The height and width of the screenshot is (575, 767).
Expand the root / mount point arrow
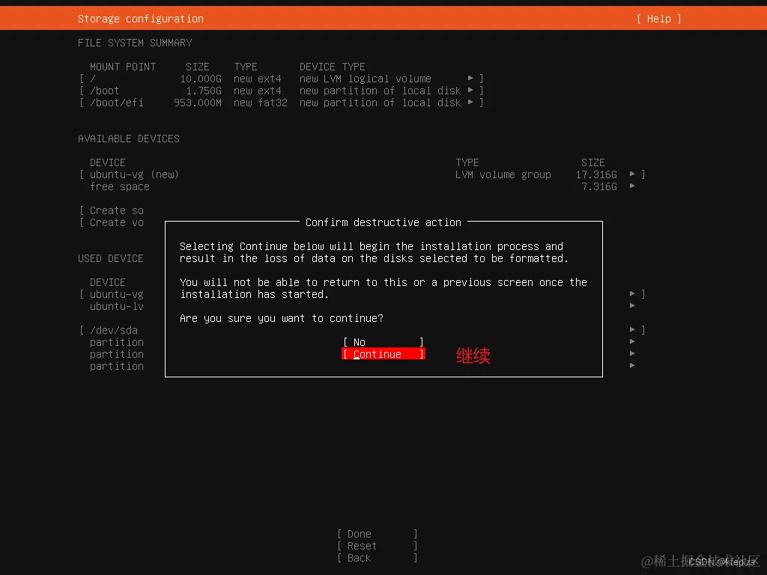470,78
